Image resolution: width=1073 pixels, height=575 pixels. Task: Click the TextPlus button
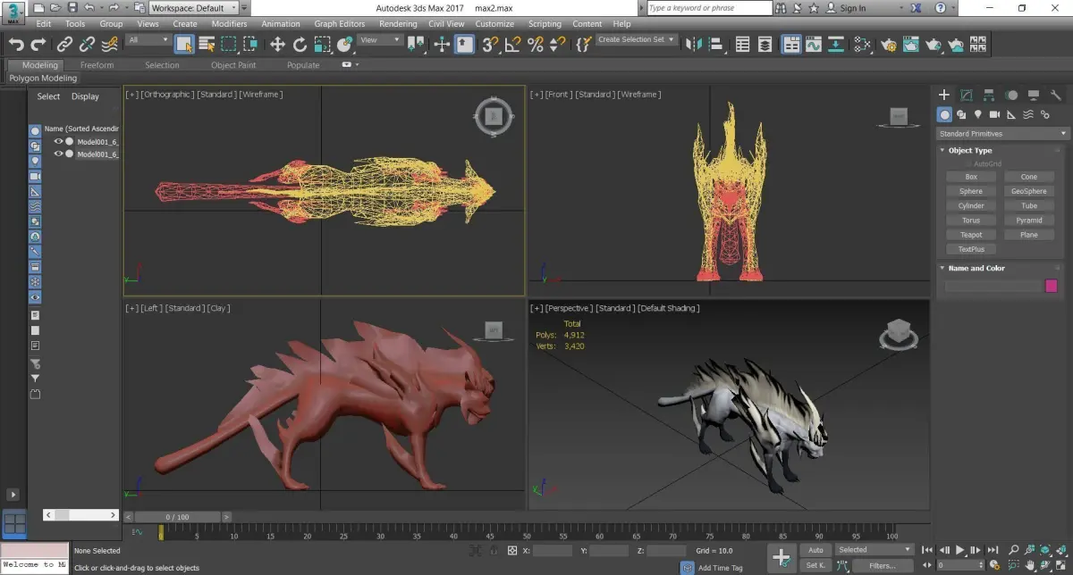coord(971,249)
